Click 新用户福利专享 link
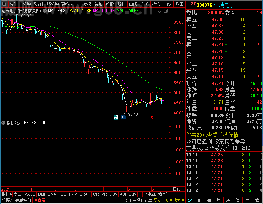Screen dimensions: 263x204 [x=138, y=200]
